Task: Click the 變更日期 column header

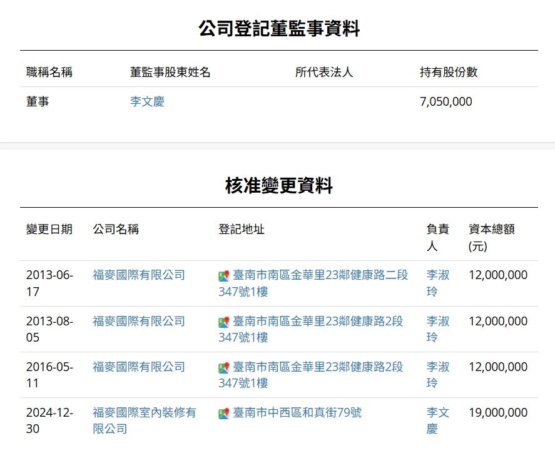Action: click(x=49, y=229)
